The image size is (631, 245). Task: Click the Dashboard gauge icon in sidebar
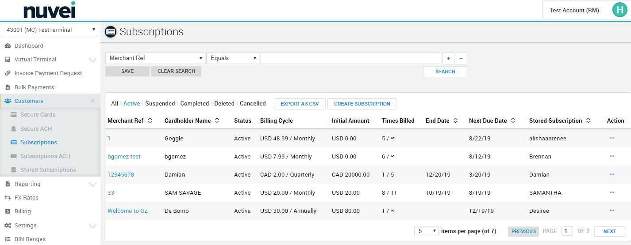(x=8, y=46)
